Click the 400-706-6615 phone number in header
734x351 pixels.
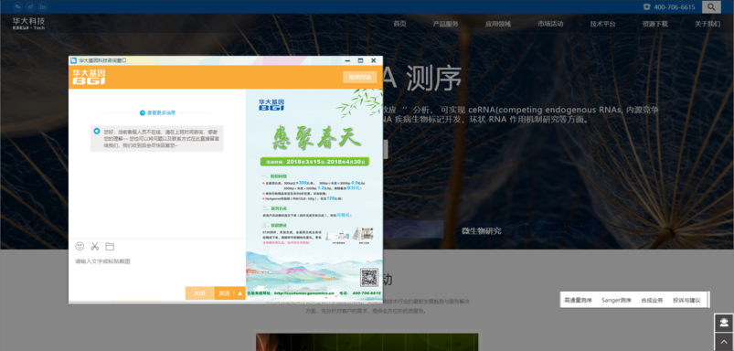pyautogui.click(x=674, y=7)
